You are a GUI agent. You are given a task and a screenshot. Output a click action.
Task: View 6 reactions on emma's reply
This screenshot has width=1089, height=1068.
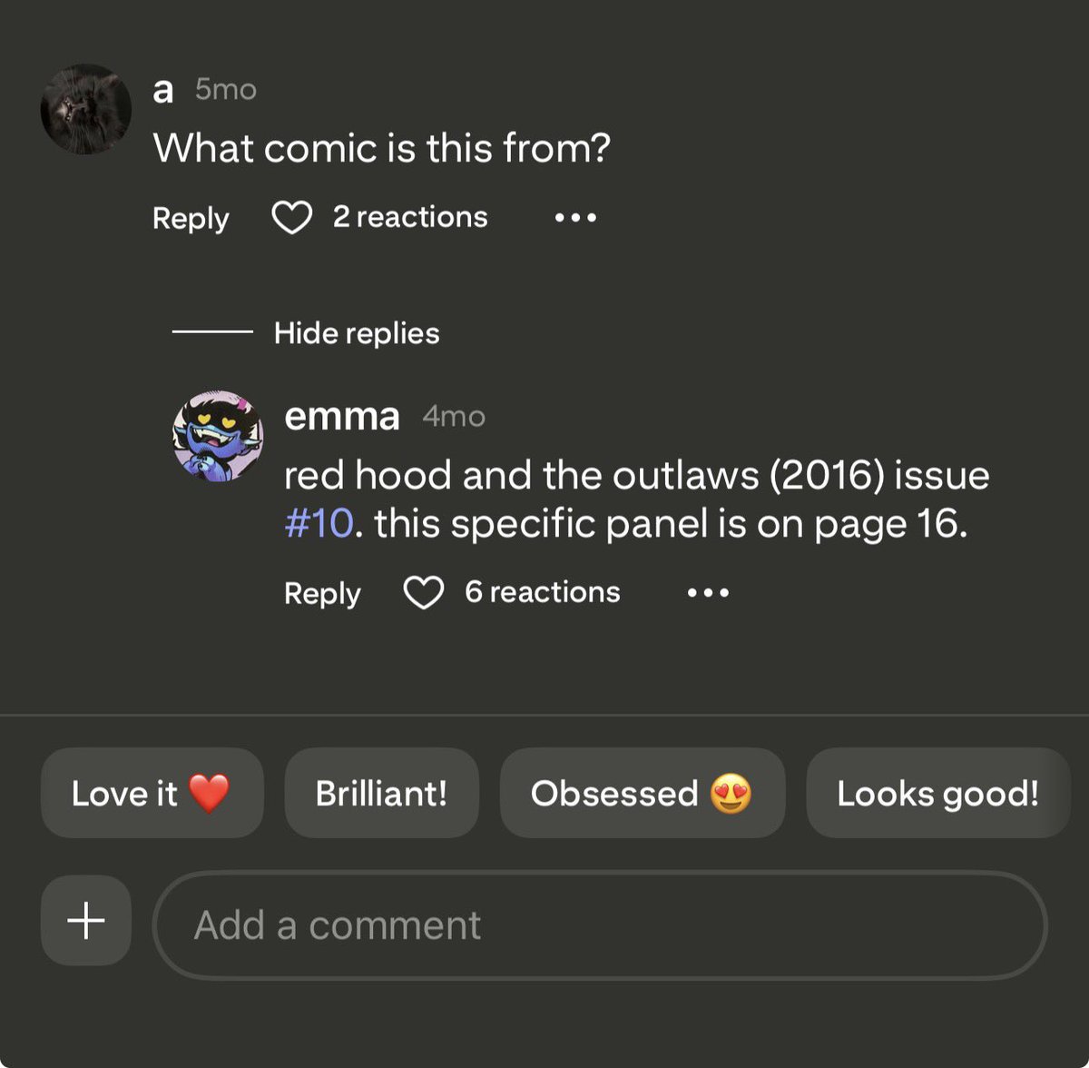(543, 592)
